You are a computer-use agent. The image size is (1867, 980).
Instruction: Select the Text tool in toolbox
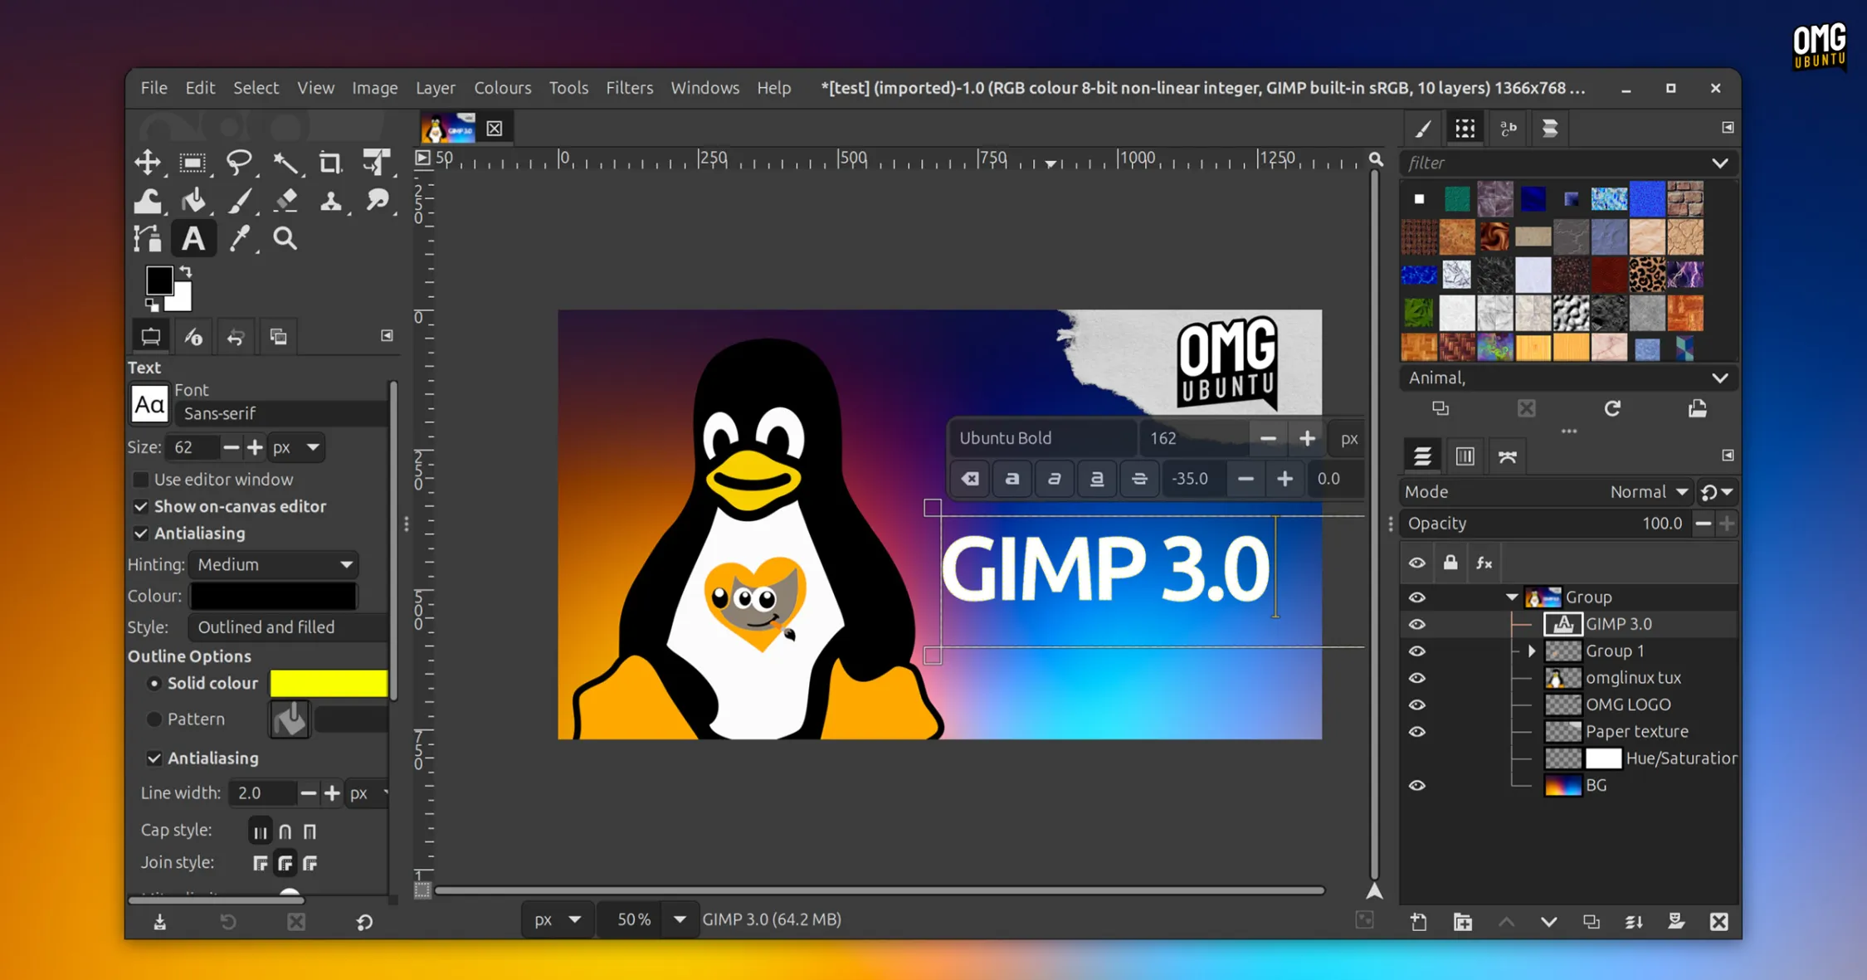(x=193, y=239)
